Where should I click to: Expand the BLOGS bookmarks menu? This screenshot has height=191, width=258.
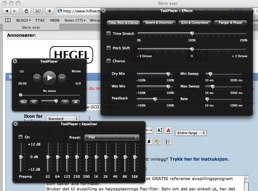point(24,20)
